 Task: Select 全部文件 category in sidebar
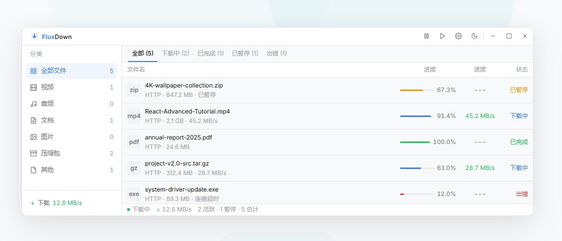pyautogui.click(x=71, y=71)
